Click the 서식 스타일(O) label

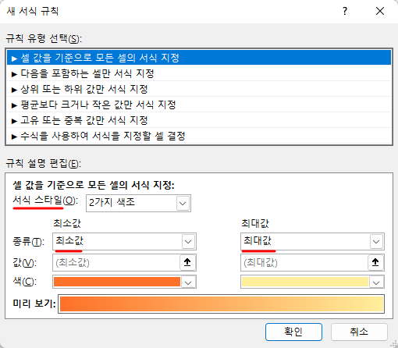click(45, 201)
